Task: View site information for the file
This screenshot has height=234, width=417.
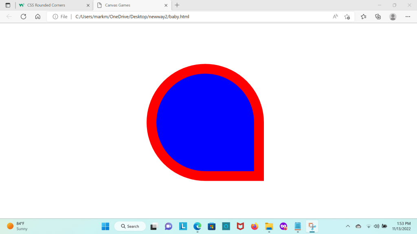Action: 55,17
